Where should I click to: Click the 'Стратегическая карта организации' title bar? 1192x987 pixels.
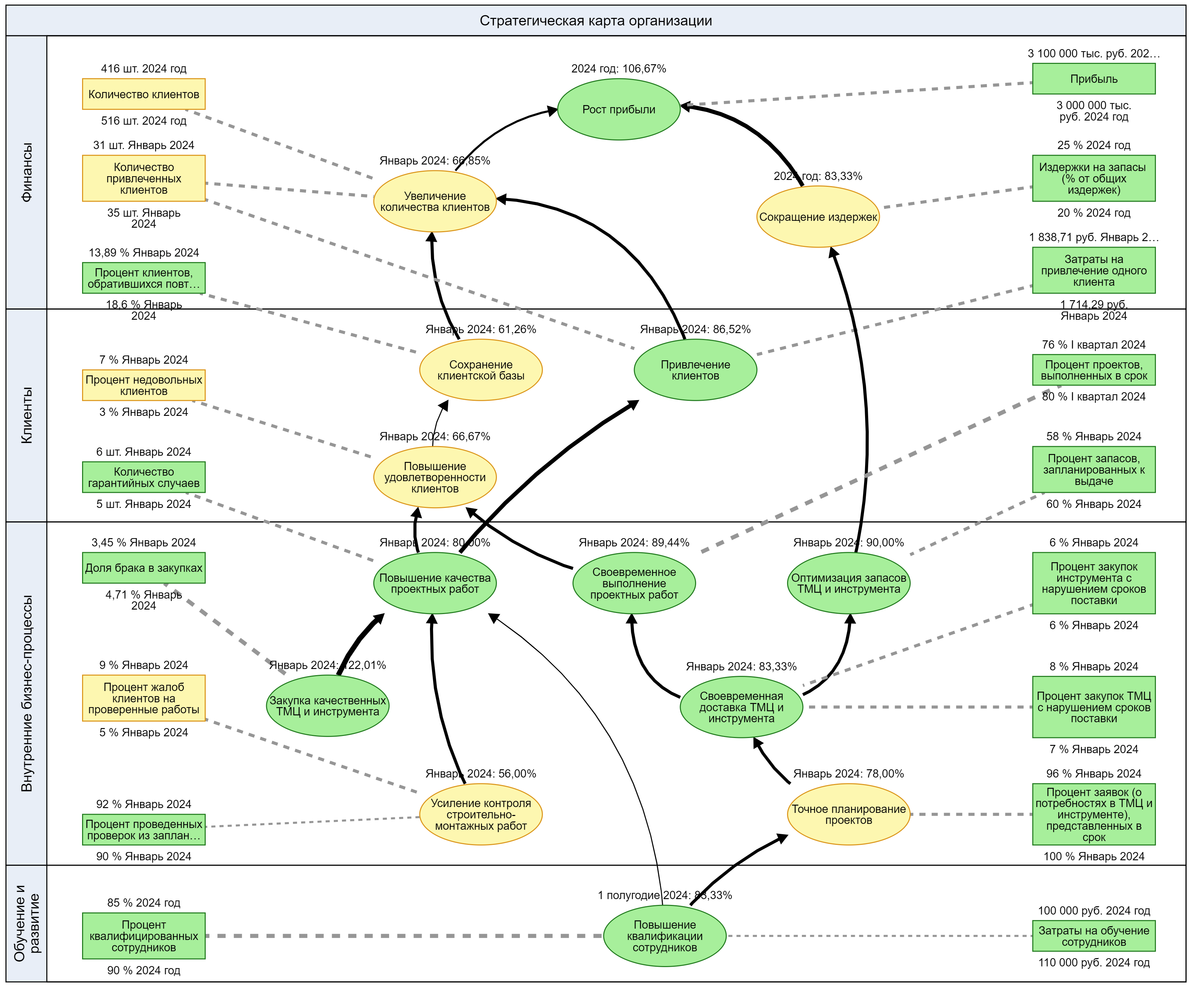(x=595, y=21)
